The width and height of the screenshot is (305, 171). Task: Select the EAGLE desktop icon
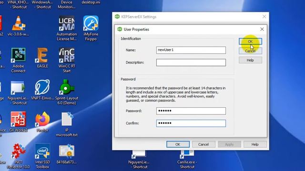pyautogui.click(x=42, y=58)
